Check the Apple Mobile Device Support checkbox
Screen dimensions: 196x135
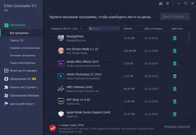point(53,114)
